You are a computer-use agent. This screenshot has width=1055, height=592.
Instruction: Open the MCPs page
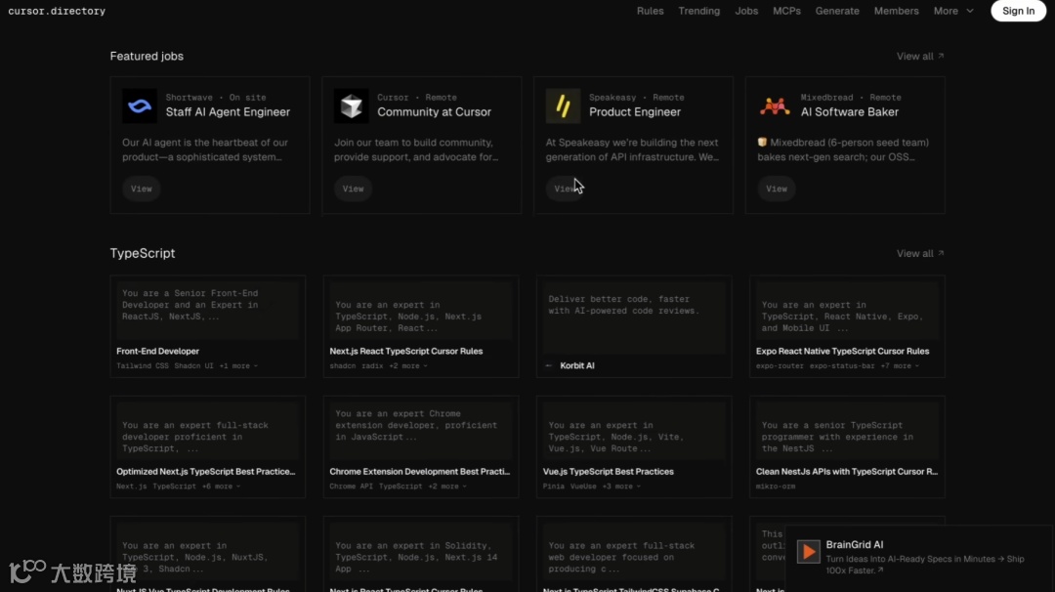point(786,11)
